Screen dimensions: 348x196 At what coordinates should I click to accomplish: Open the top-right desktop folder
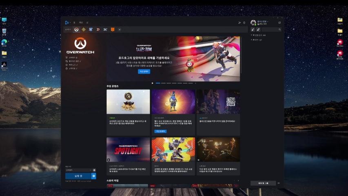[340, 21]
